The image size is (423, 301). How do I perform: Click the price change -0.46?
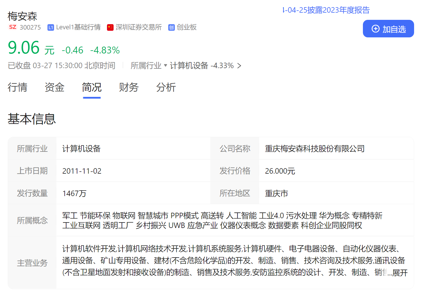click(x=72, y=50)
